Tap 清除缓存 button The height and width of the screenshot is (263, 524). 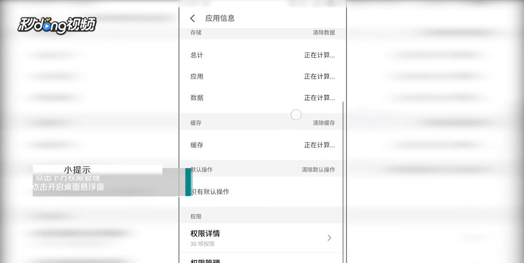click(x=323, y=123)
